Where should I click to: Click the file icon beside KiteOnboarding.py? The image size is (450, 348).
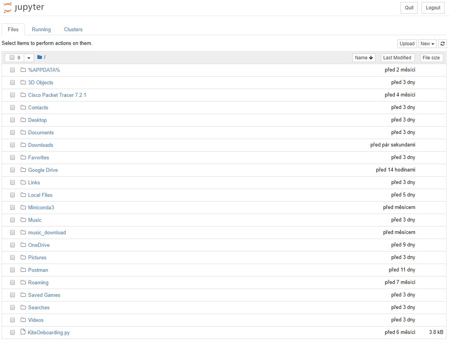[23, 332]
